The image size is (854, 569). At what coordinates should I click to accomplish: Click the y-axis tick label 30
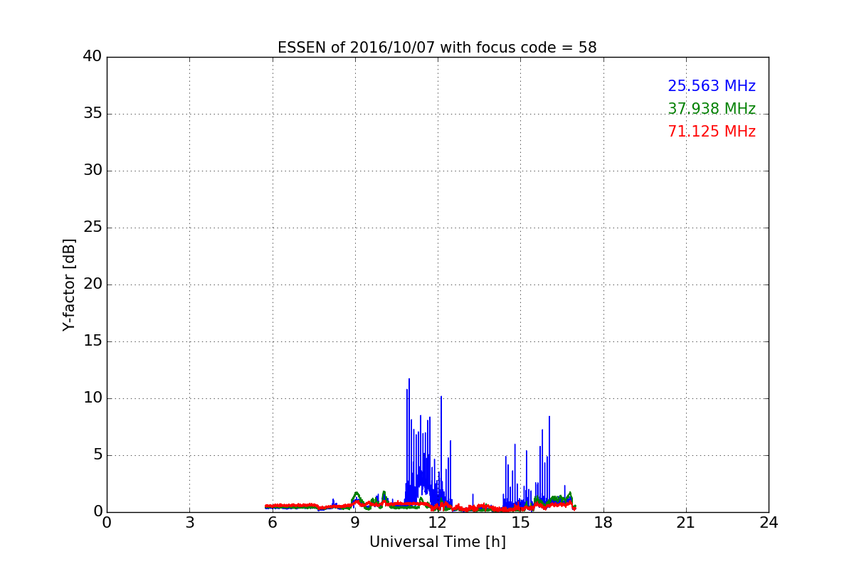[x=93, y=171]
